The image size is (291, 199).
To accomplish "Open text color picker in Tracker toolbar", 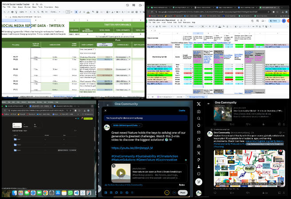I will [88, 12].
